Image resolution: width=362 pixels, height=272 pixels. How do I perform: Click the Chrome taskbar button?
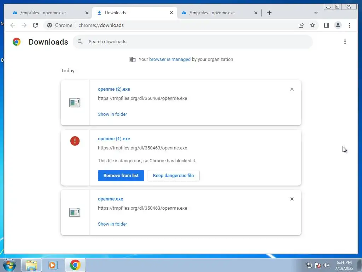75,265
